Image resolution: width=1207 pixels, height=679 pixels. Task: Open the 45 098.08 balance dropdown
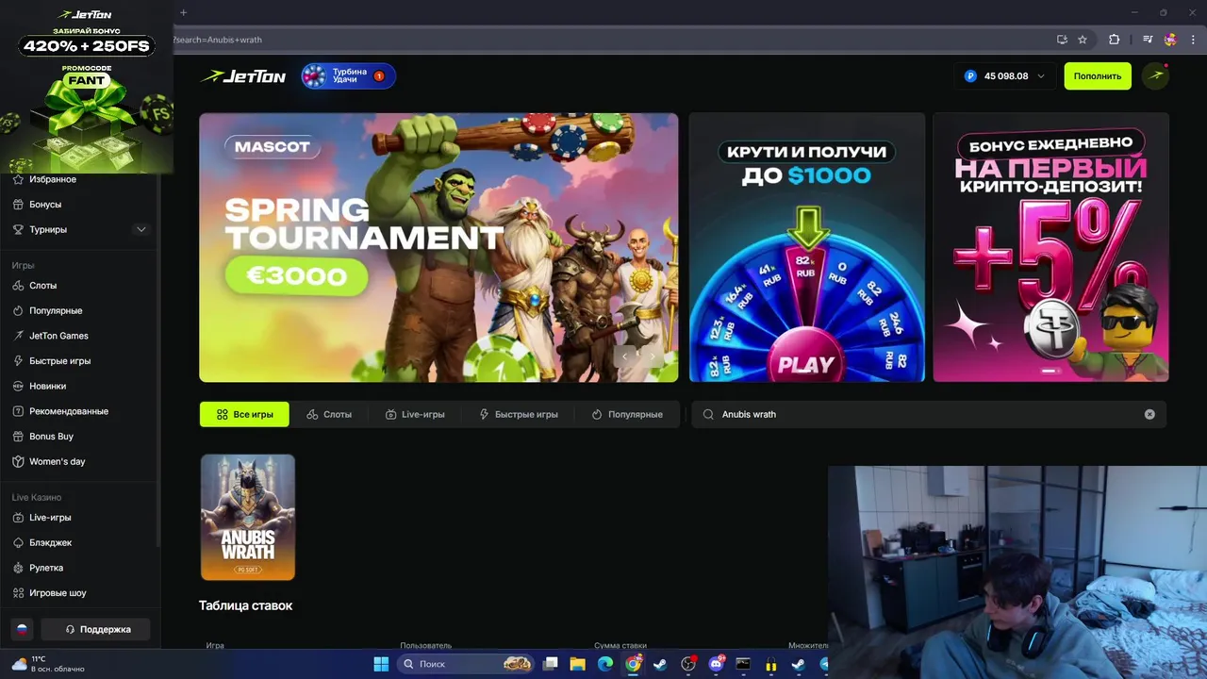(x=1005, y=76)
